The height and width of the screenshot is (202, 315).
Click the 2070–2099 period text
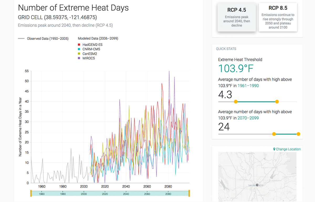[x=248, y=118]
